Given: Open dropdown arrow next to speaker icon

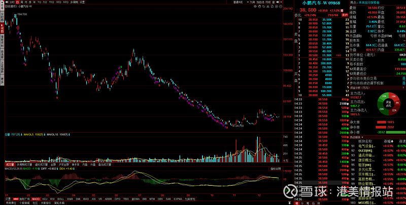Looking at the screenshot, I should click(281, 2).
